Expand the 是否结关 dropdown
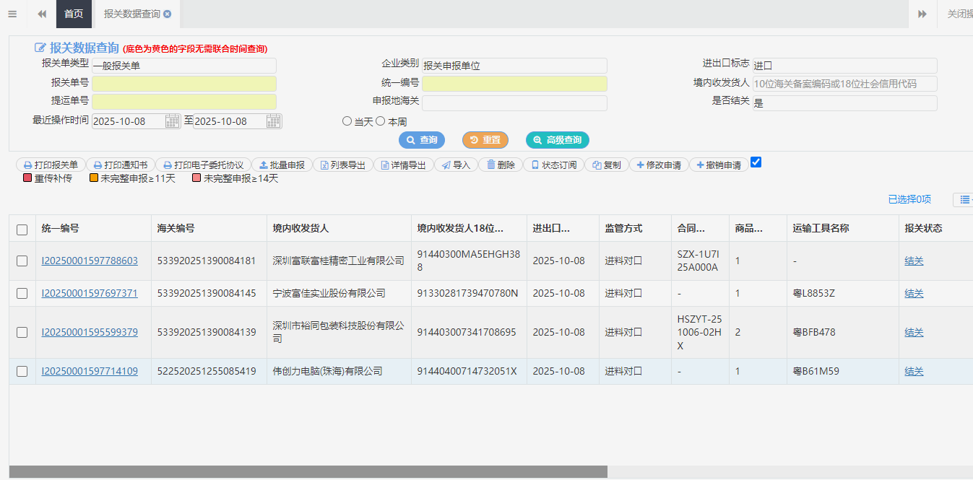 click(844, 103)
